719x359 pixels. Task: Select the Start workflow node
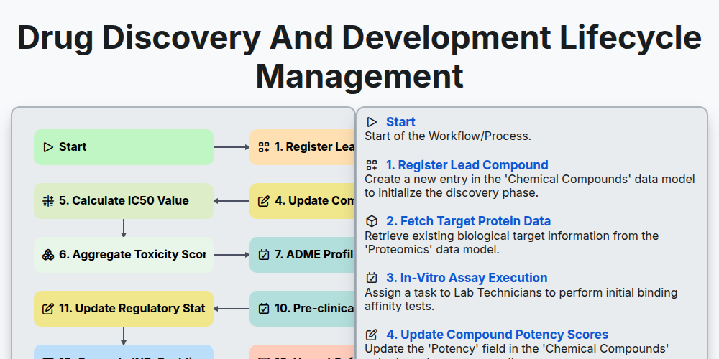click(x=124, y=147)
